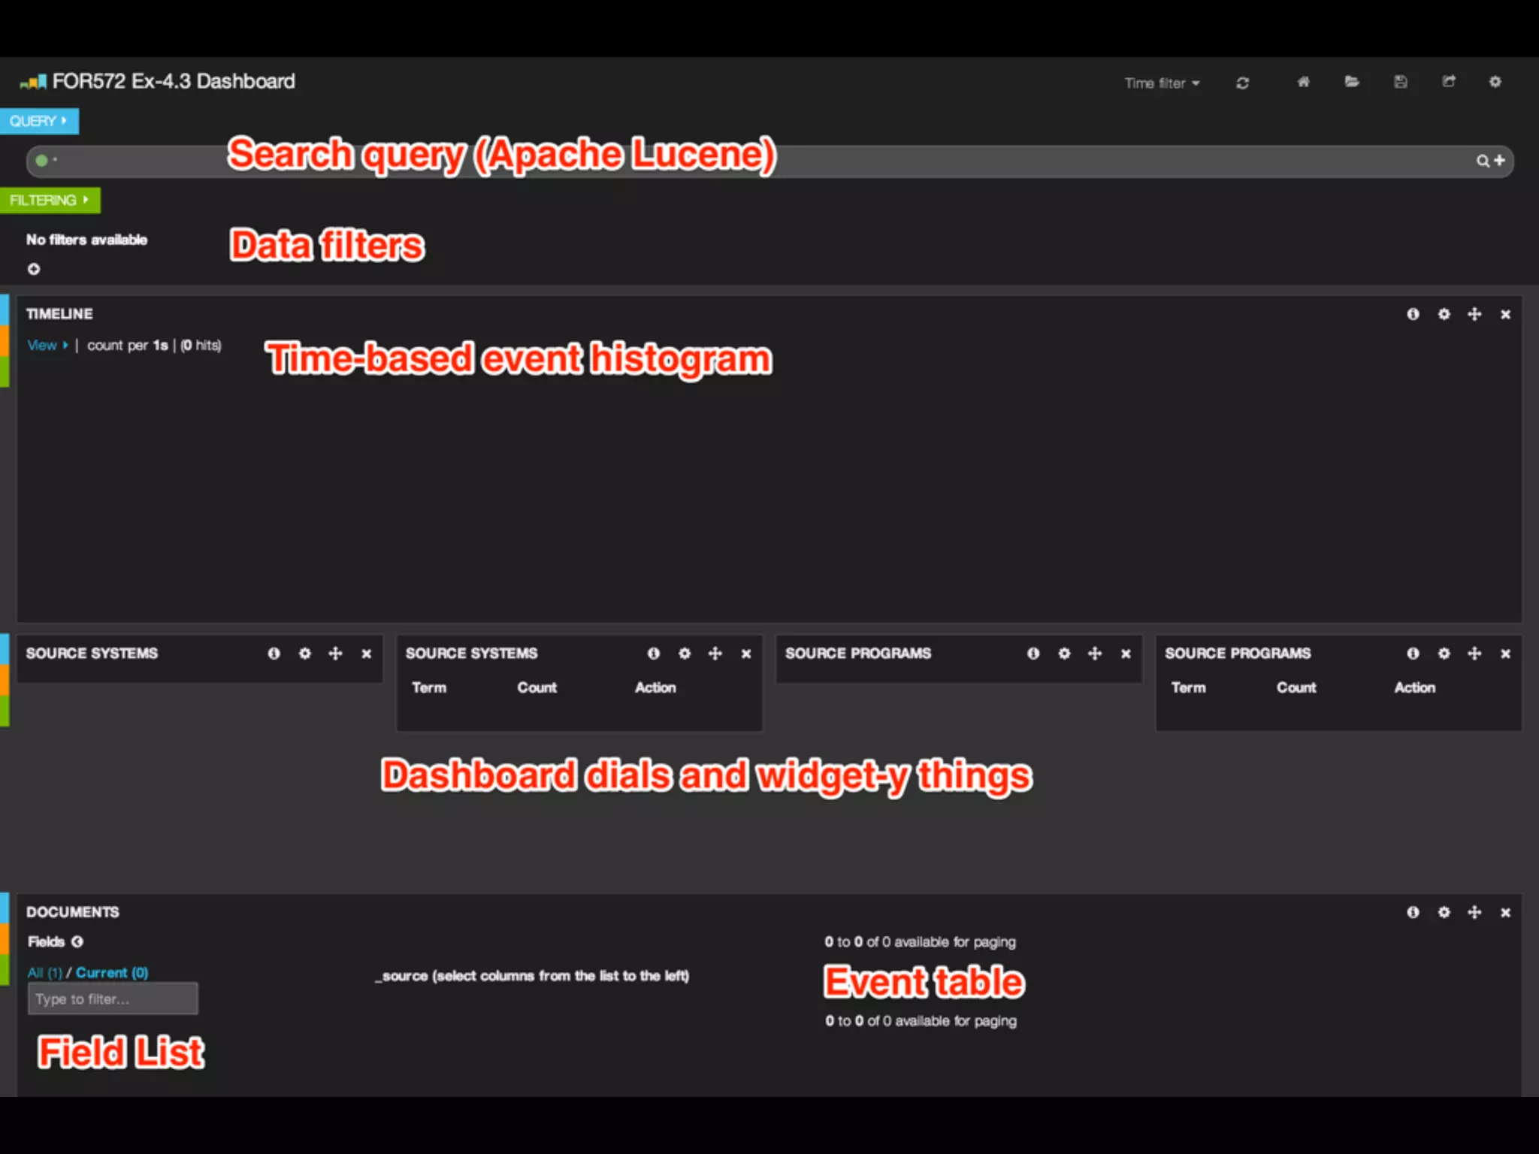Image resolution: width=1539 pixels, height=1154 pixels.
Task: Click the refresh icon in top navbar
Action: point(1242,83)
